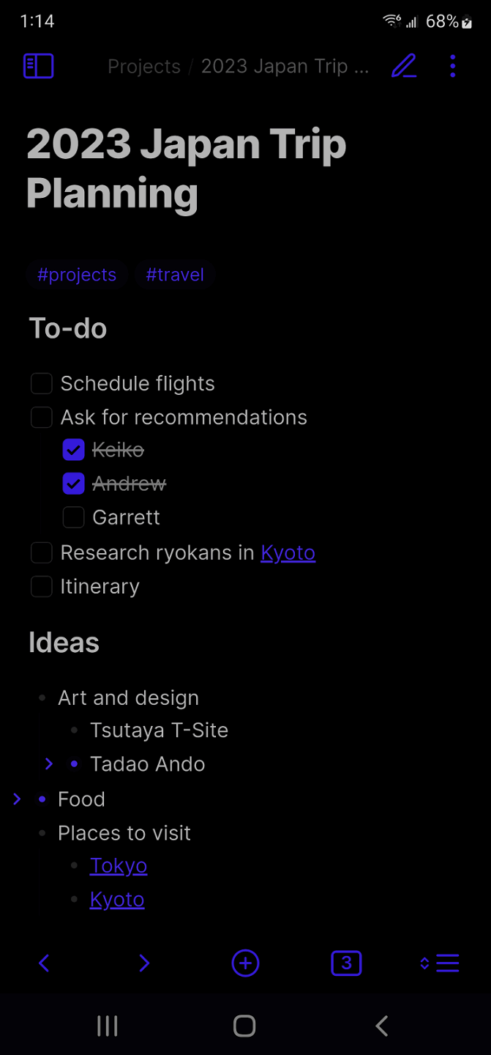The height and width of the screenshot is (1055, 491).
Task: Follow the Kyoto link under To-do
Action: (x=288, y=552)
